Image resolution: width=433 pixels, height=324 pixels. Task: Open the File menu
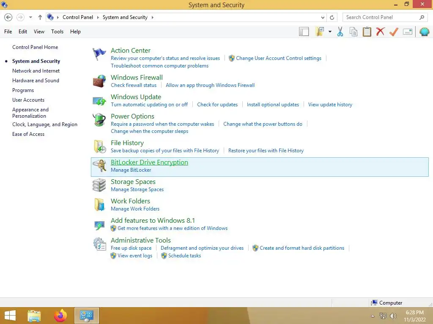pyautogui.click(x=8, y=32)
